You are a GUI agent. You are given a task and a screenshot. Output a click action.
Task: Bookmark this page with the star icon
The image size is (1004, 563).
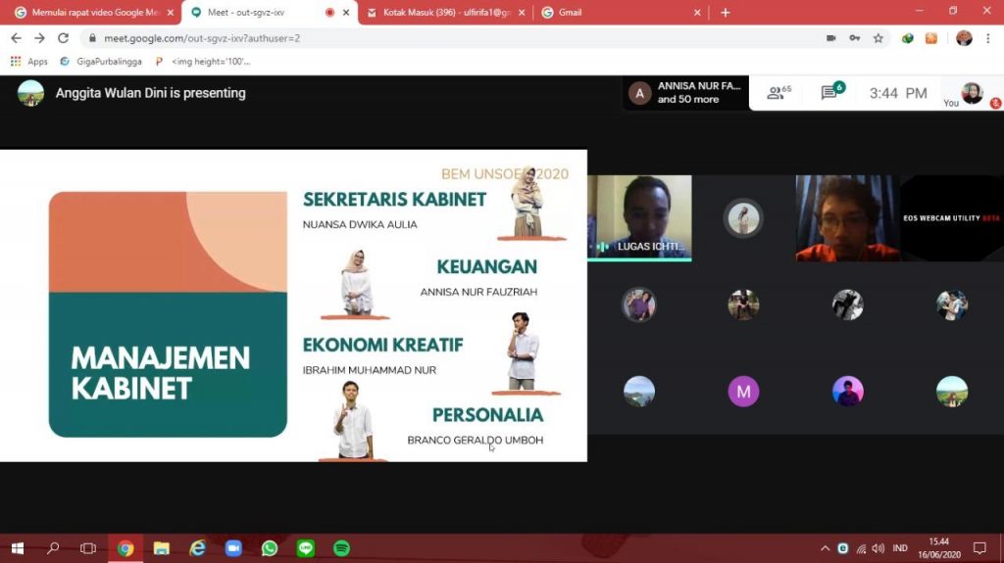tap(878, 38)
